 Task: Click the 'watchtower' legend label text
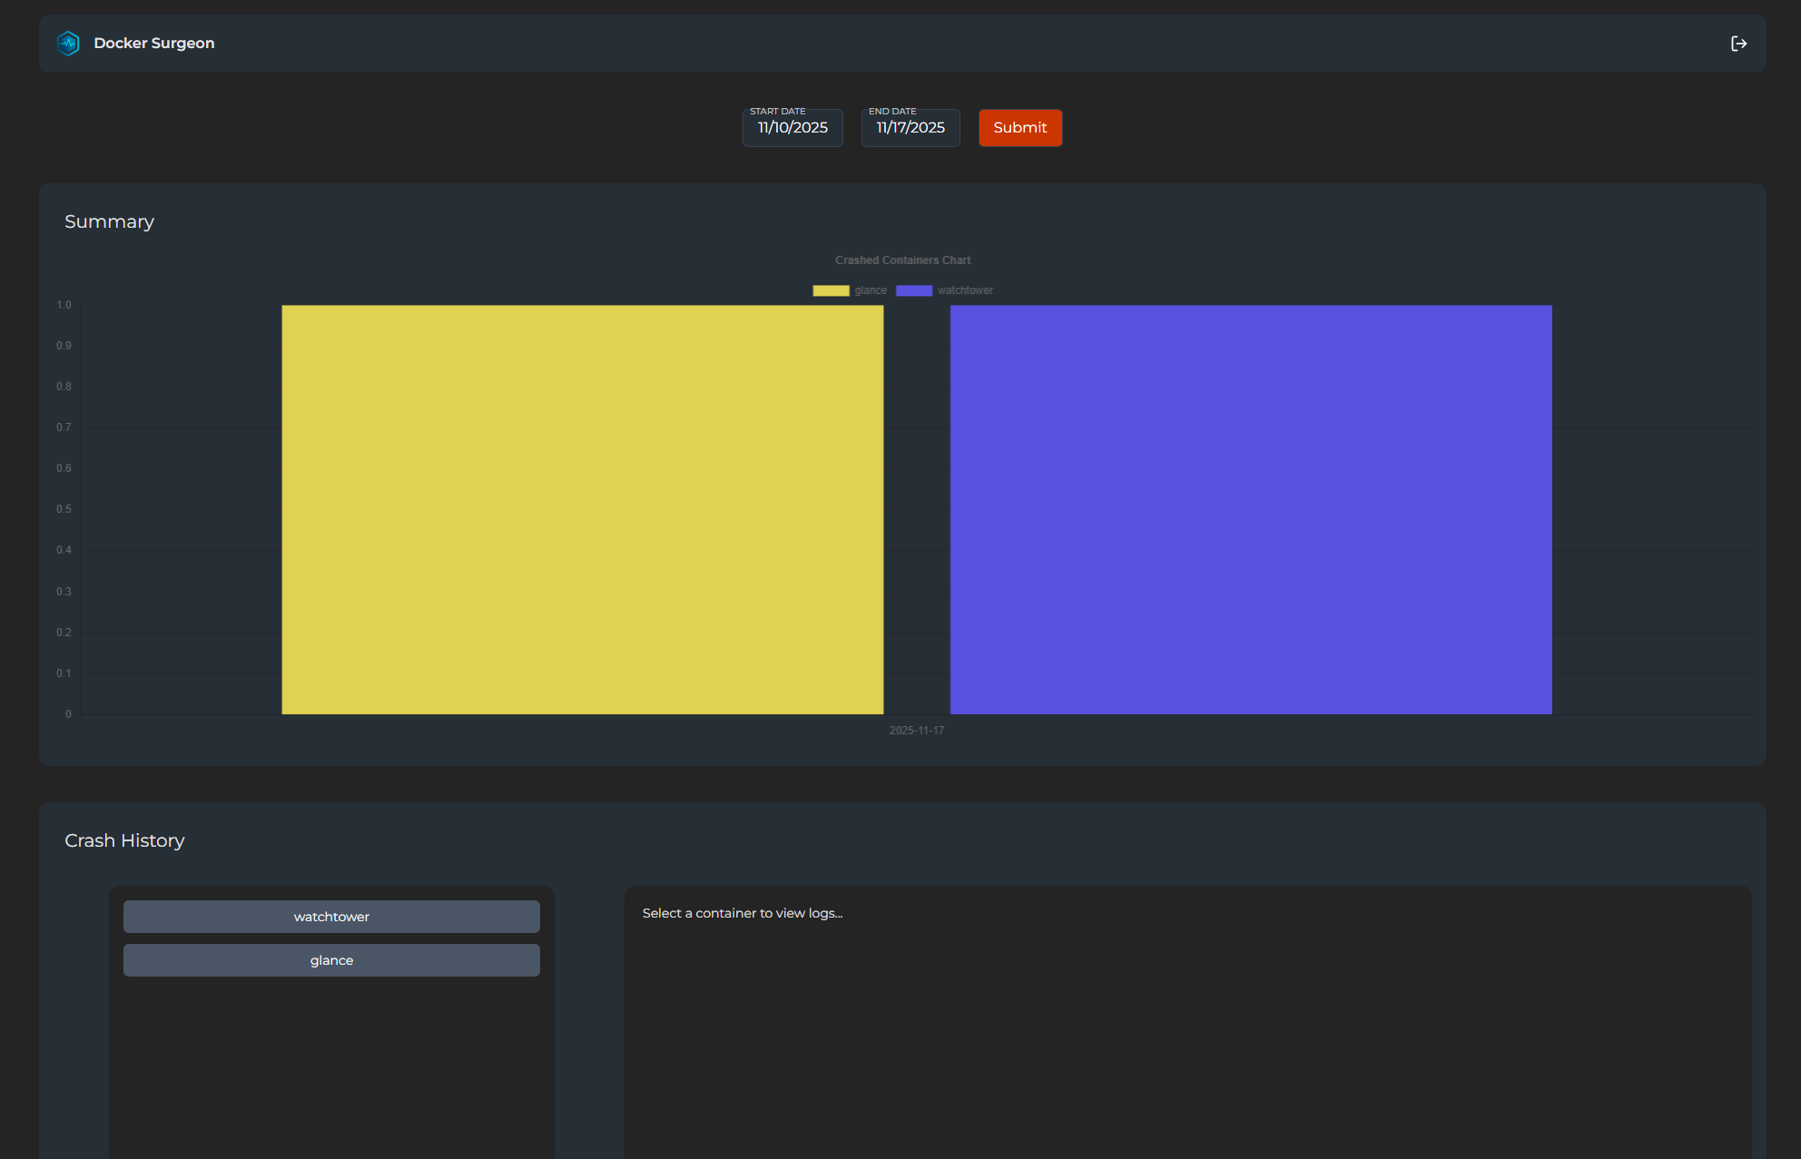(965, 290)
